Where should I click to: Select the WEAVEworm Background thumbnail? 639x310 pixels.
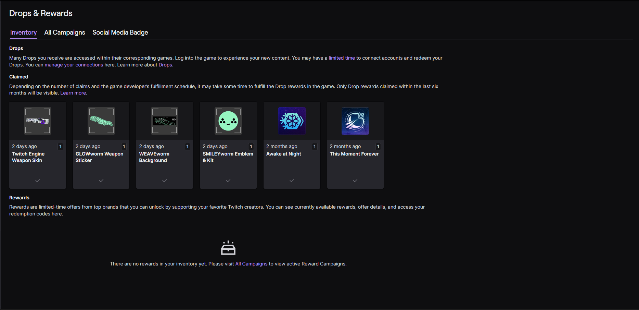pyautogui.click(x=165, y=121)
